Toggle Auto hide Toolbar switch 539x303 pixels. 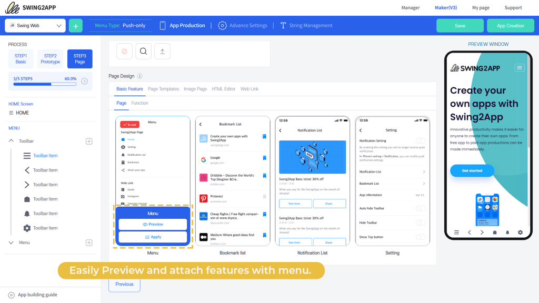[x=421, y=208]
